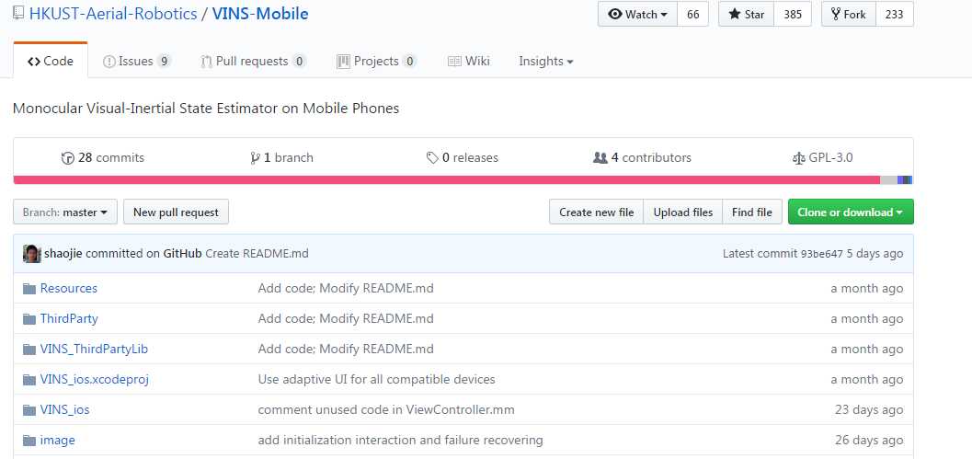Open the Clone or download dropdown

click(851, 212)
